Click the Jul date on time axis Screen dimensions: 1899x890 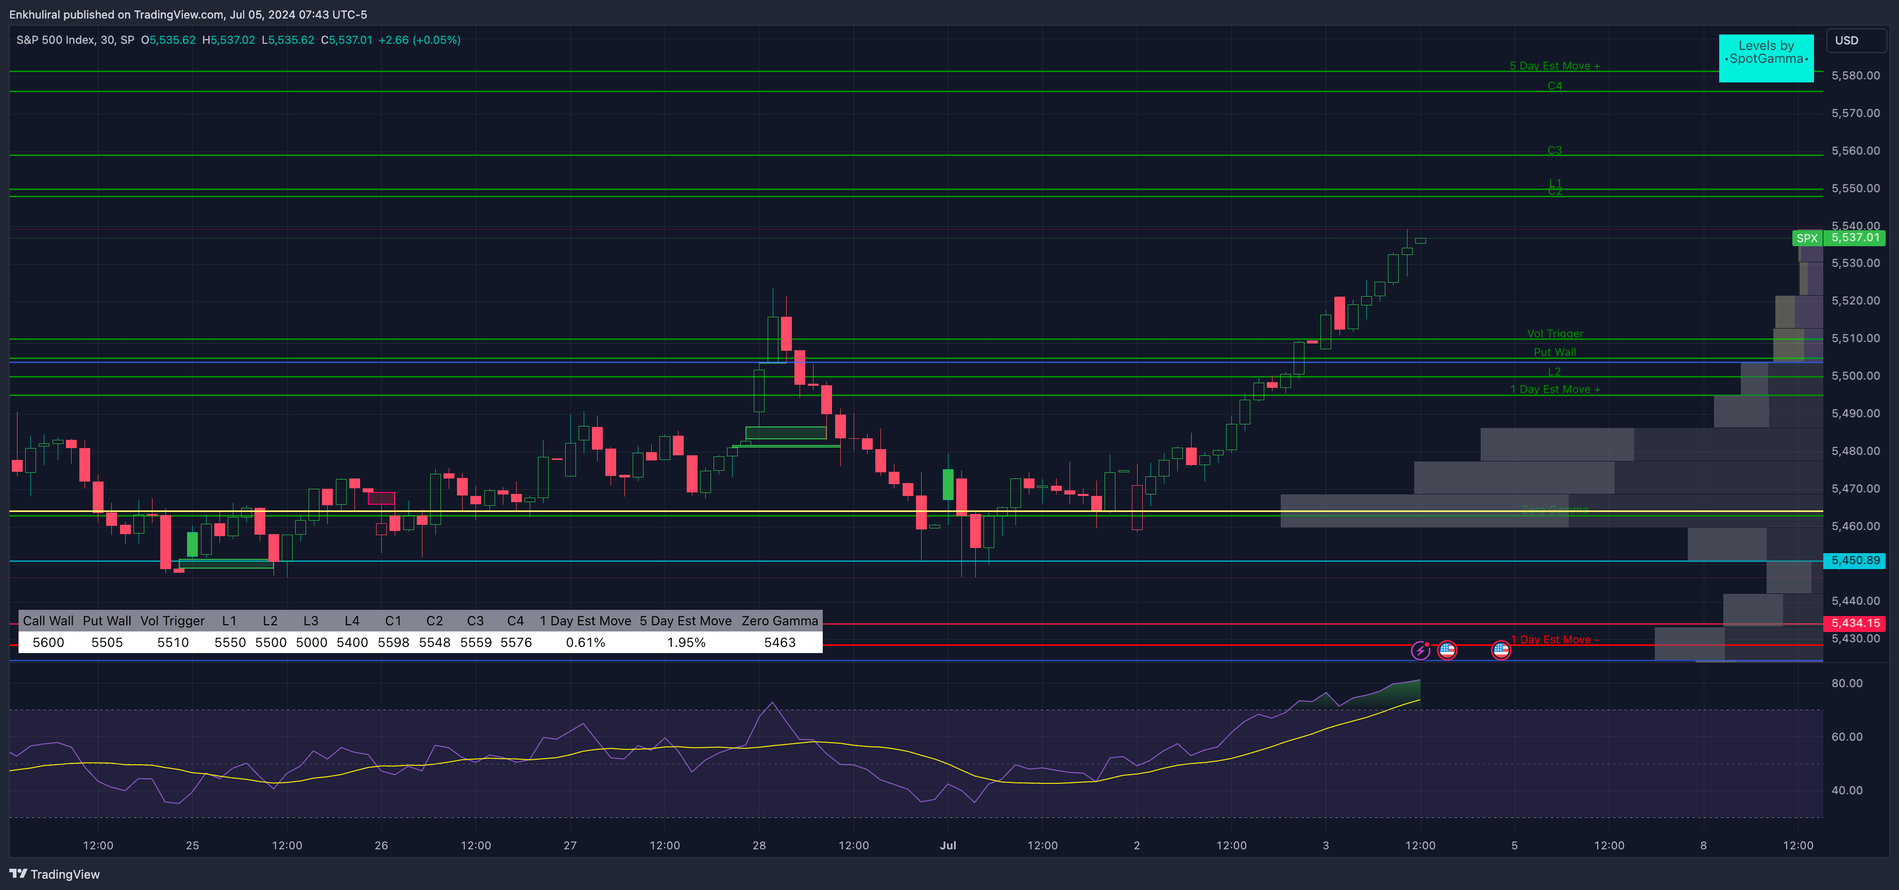(947, 845)
